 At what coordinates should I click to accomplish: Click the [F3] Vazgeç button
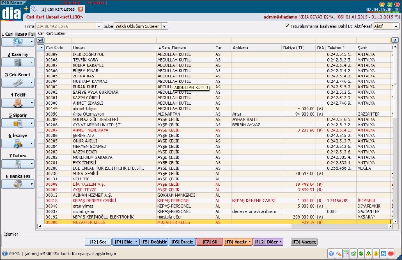click(304, 242)
